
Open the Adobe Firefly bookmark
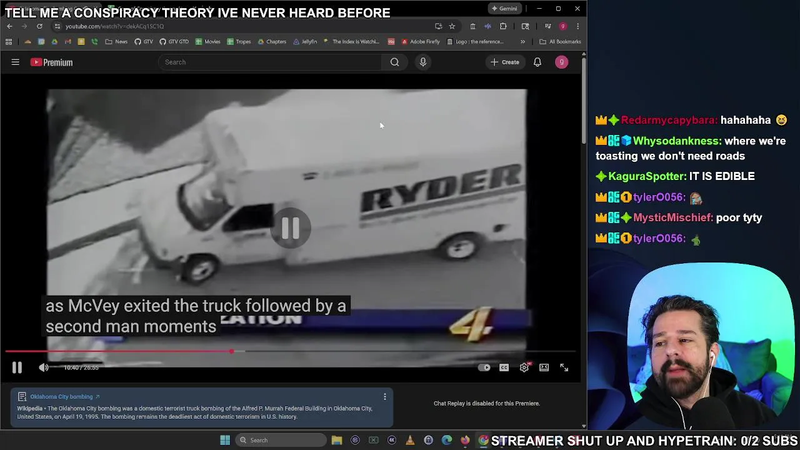coord(421,42)
